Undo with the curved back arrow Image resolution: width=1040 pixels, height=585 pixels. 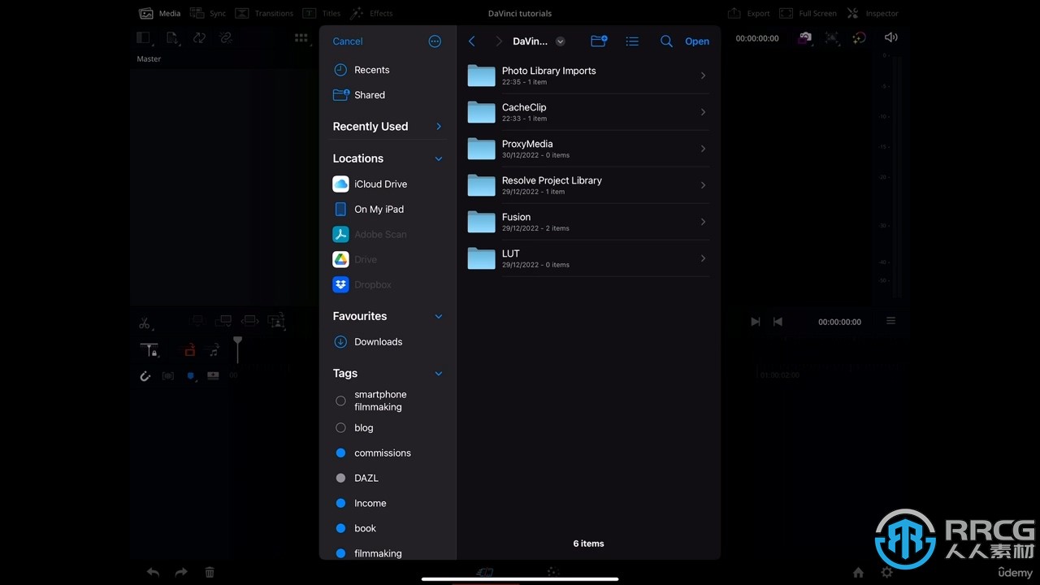[x=153, y=572]
